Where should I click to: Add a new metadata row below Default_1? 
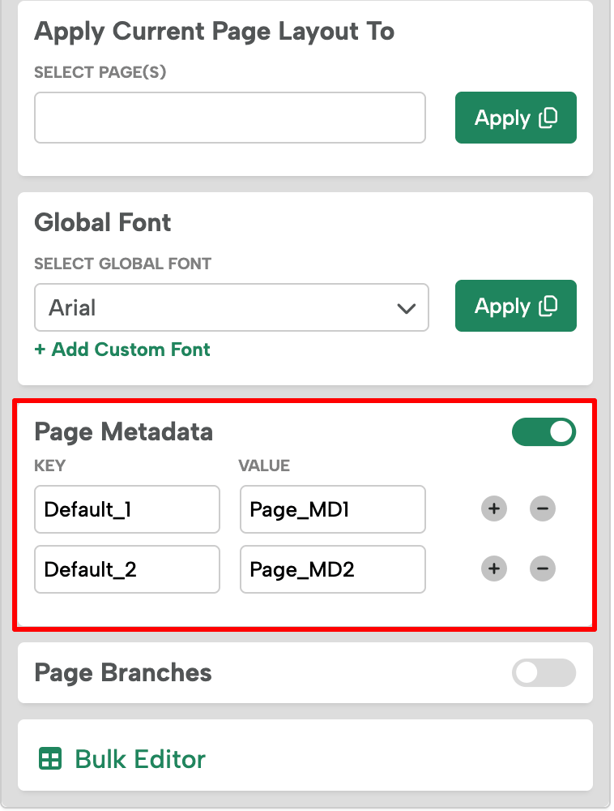tap(493, 509)
